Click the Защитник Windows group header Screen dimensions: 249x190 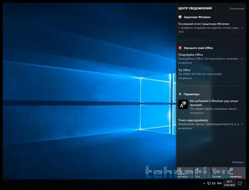(x=197, y=17)
